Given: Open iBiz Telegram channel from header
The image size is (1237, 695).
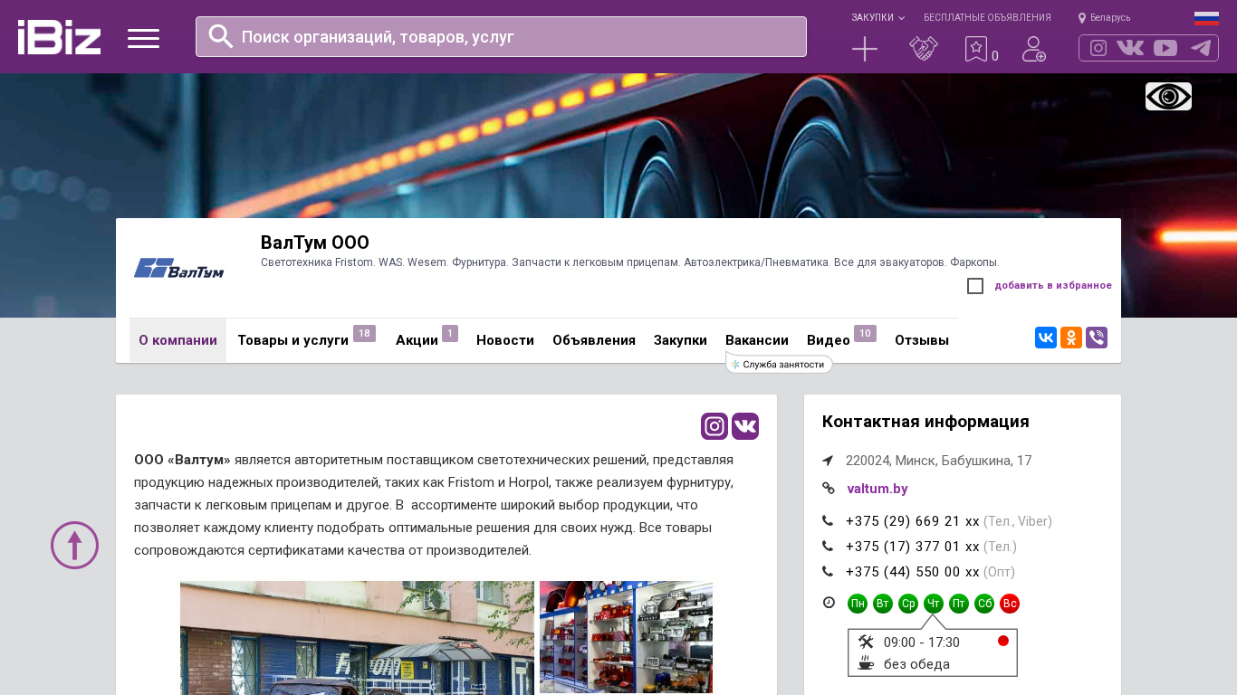Looking at the screenshot, I should [1201, 48].
